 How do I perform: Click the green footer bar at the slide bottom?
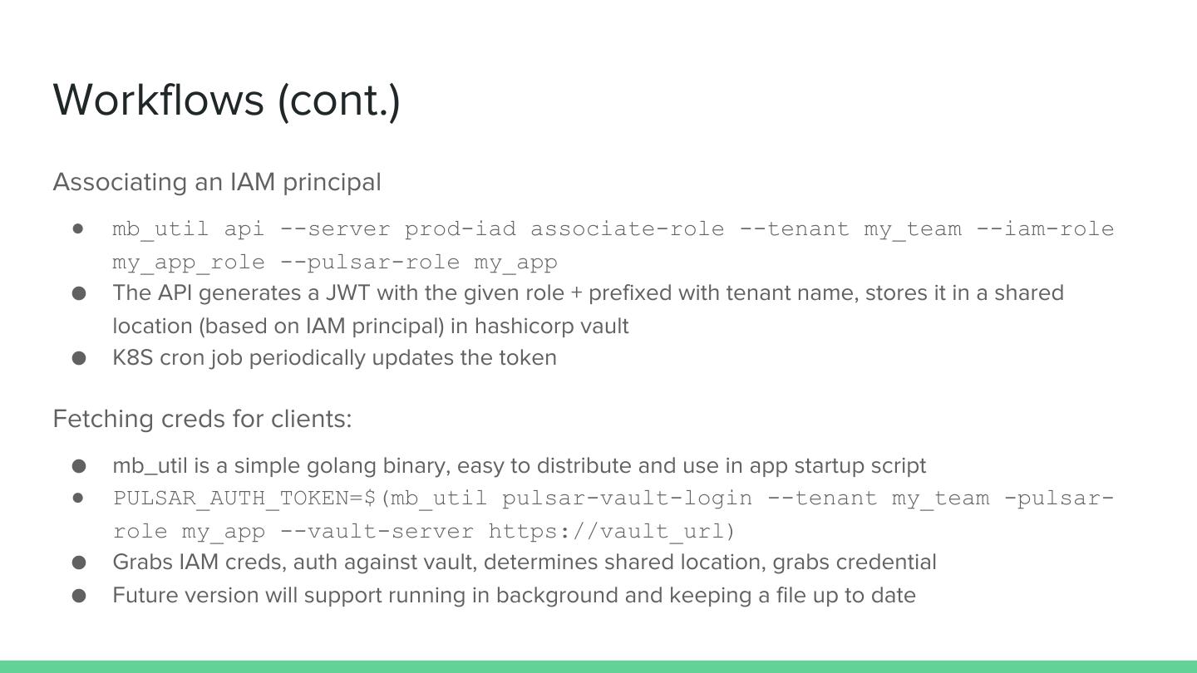(598, 666)
